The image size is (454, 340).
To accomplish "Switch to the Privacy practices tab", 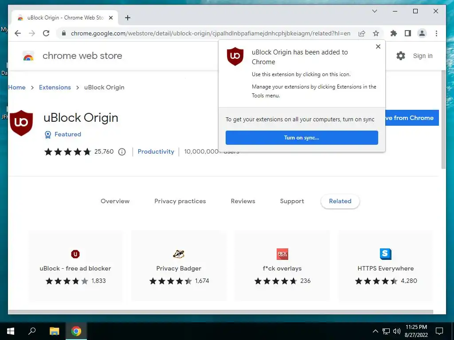I will click(x=180, y=201).
